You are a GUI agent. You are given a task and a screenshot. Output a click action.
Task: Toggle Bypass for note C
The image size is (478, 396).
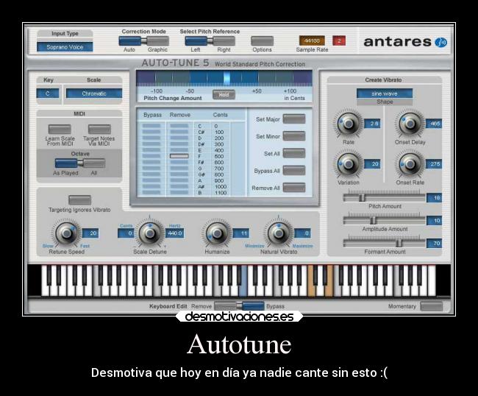[151, 126]
